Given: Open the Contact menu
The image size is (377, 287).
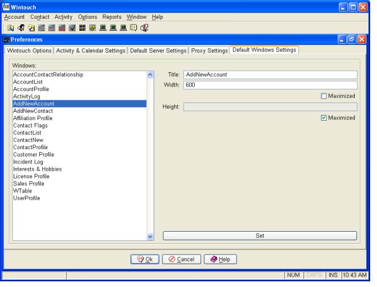Looking at the screenshot, I should point(40,17).
